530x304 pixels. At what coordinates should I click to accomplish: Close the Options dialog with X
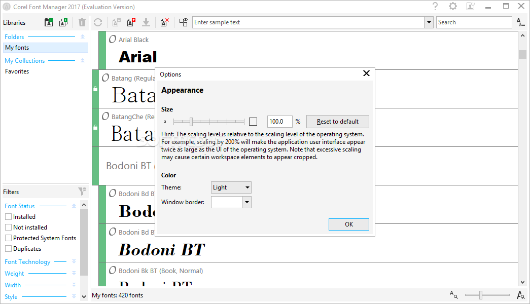tap(366, 73)
